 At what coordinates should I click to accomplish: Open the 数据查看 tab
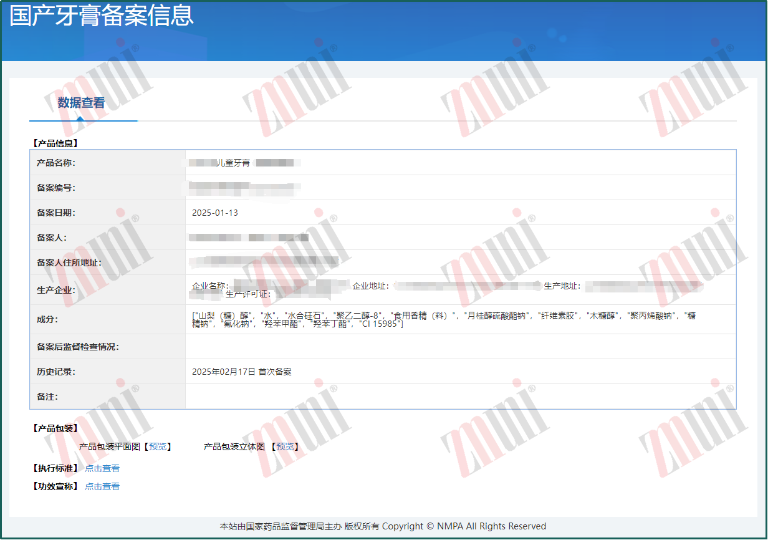pos(82,103)
